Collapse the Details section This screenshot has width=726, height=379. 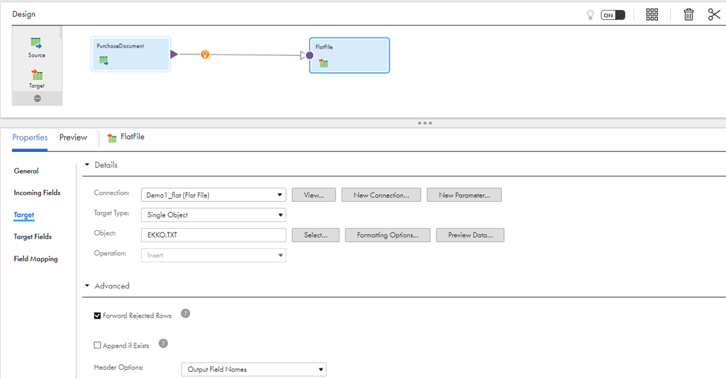click(x=87, y=165)
